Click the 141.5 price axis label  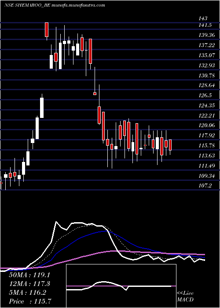[x=205, y=25]
